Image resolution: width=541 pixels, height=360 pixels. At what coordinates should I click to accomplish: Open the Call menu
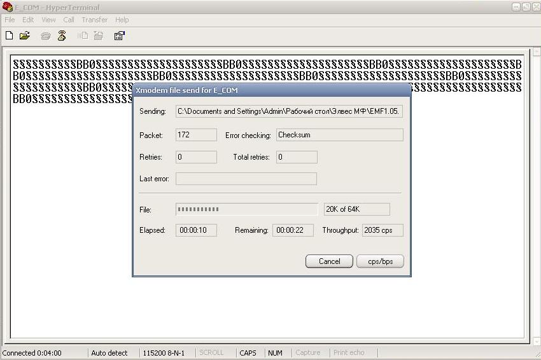[x=69, y=20]
